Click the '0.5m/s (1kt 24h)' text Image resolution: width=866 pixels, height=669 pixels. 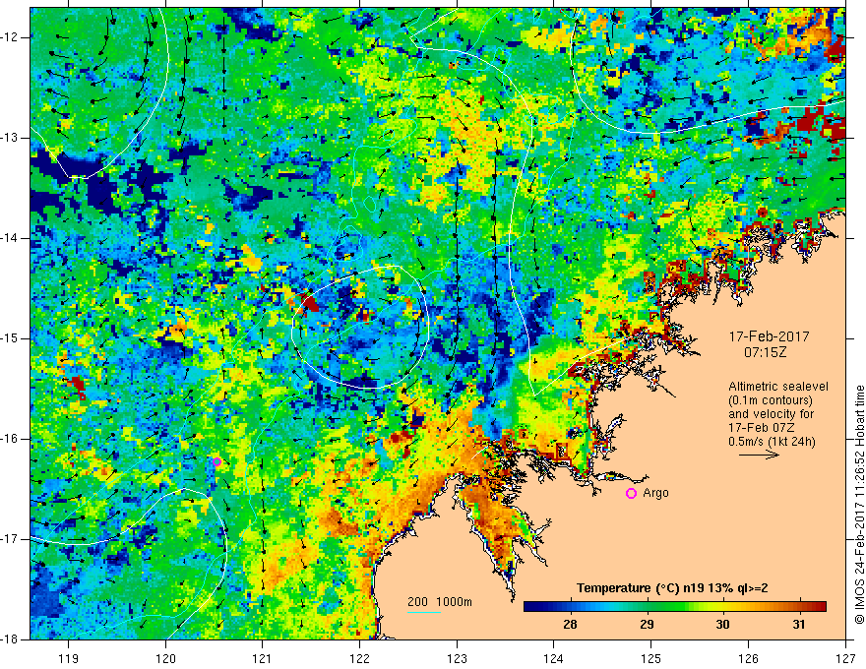772,442
